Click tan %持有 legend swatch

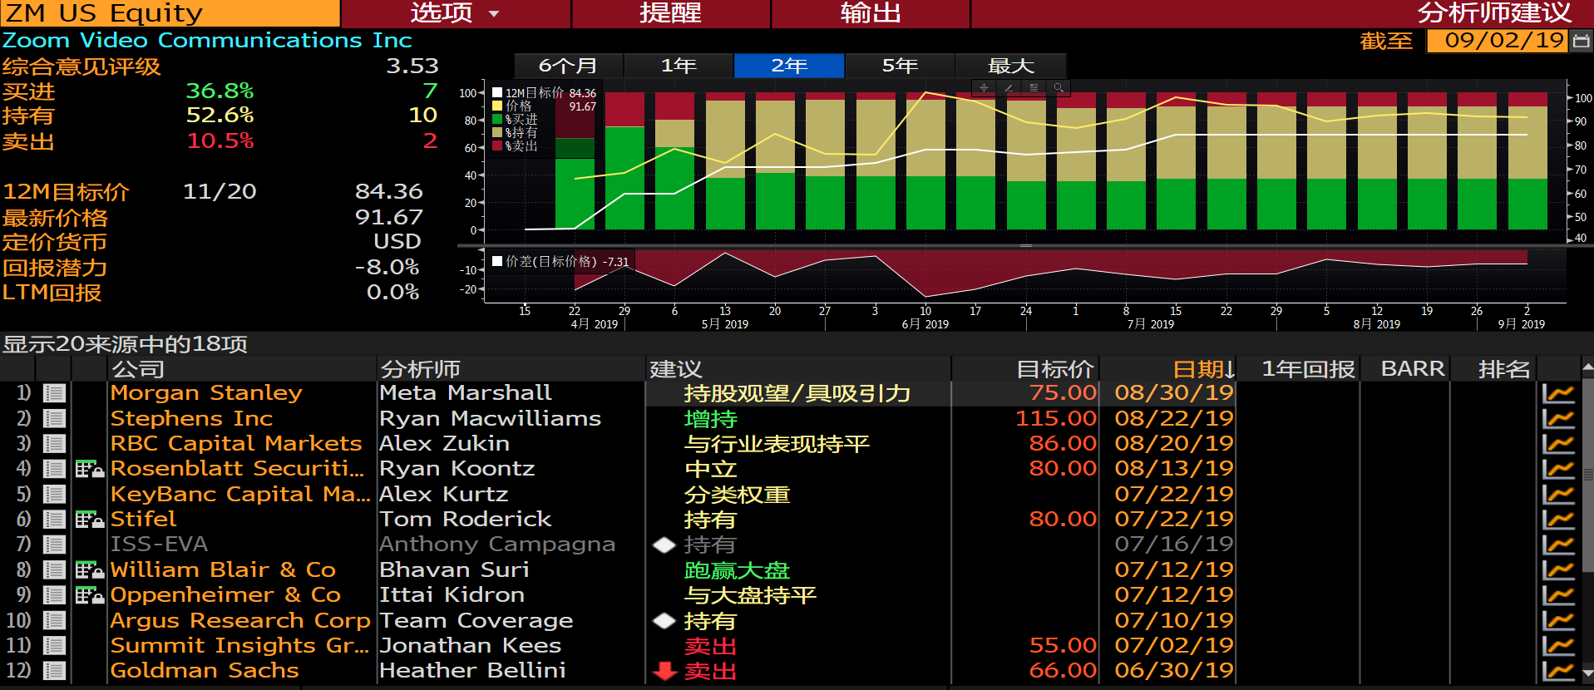[x=497, y=133]
